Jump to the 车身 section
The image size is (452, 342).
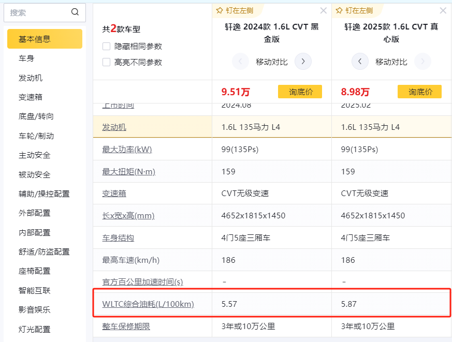[x=26, y=58]
